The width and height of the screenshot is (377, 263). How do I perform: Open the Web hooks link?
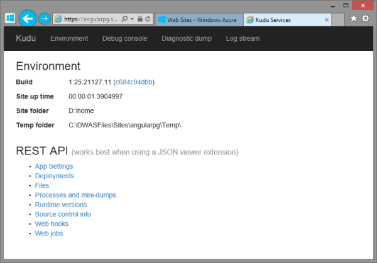[x=52, y=224]
